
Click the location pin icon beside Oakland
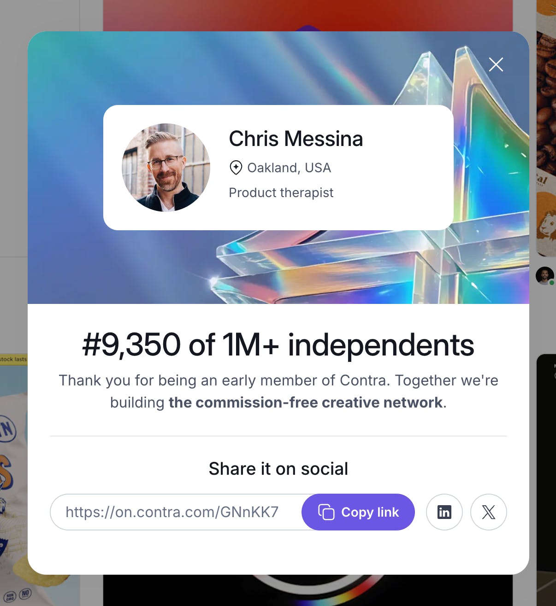click(236, 168)
